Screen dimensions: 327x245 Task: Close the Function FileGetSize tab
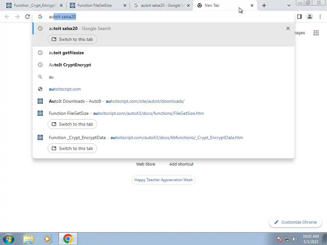[x=125, y=5]
